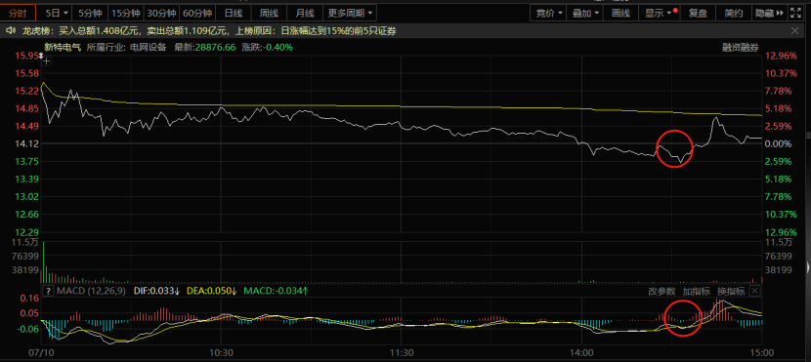Click the plus icon at chart top-left

(x=47, y=61)
